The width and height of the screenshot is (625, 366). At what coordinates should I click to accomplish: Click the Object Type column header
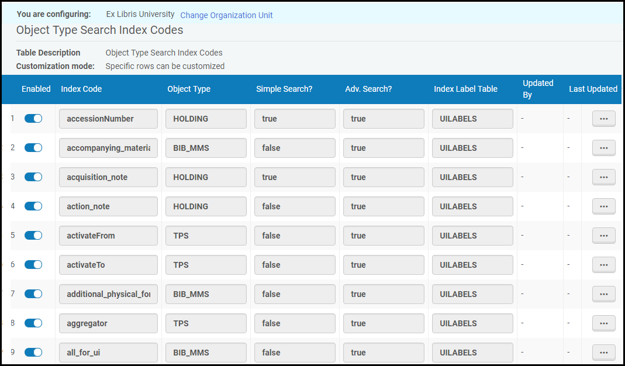pos(189,89)
